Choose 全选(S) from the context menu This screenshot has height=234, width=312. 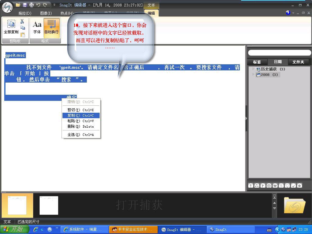[81, 135]
